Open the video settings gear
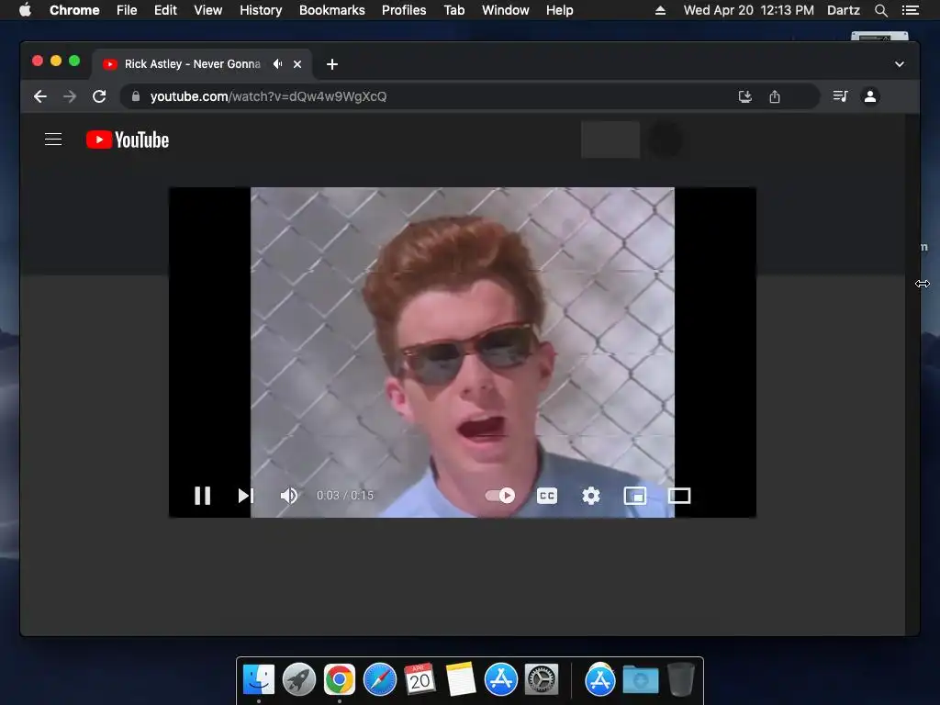 coord(591,496)
